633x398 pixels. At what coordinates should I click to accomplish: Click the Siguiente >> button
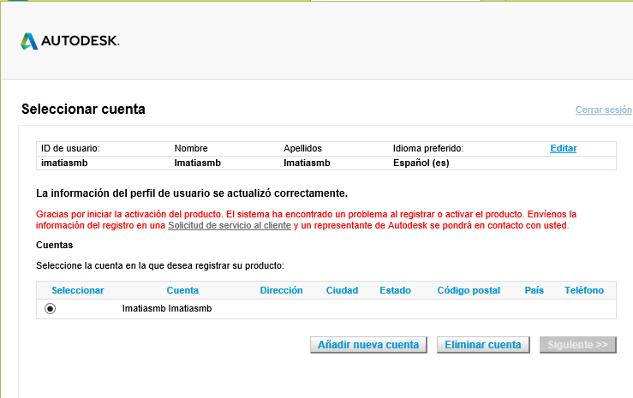pyautogui.click(x=577, y=345)
